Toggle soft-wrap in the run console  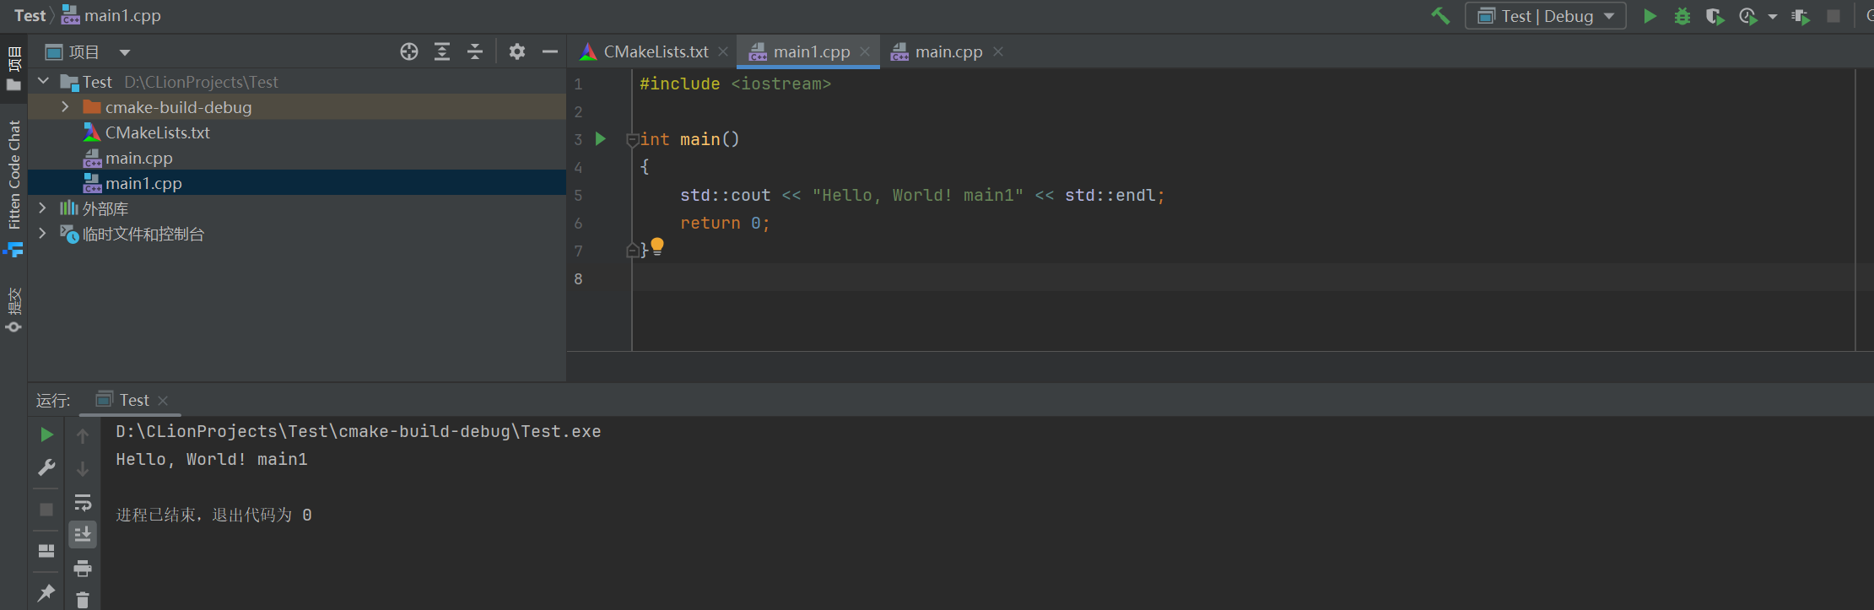pos(83,503)
